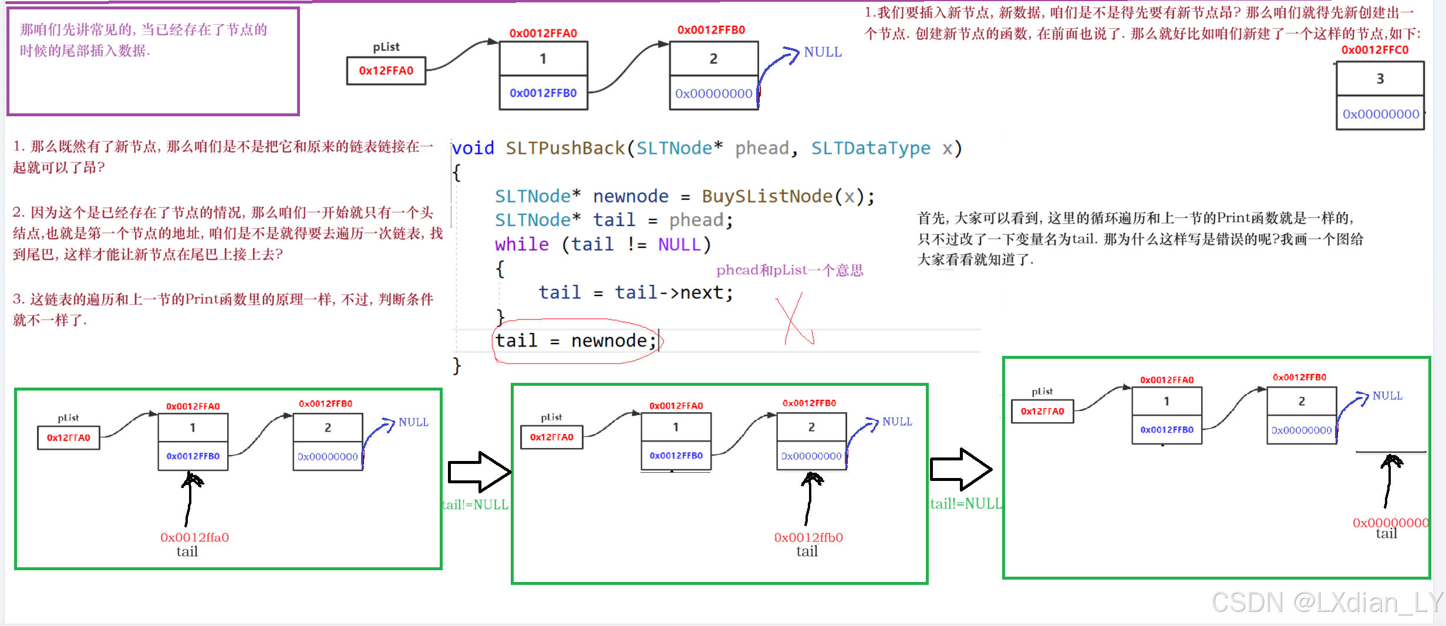The height and width of the screenshot is (626, 1446).
Task: Select the 0x12FFA0 pList box in first green box
Action: click(x=69, y=438)
